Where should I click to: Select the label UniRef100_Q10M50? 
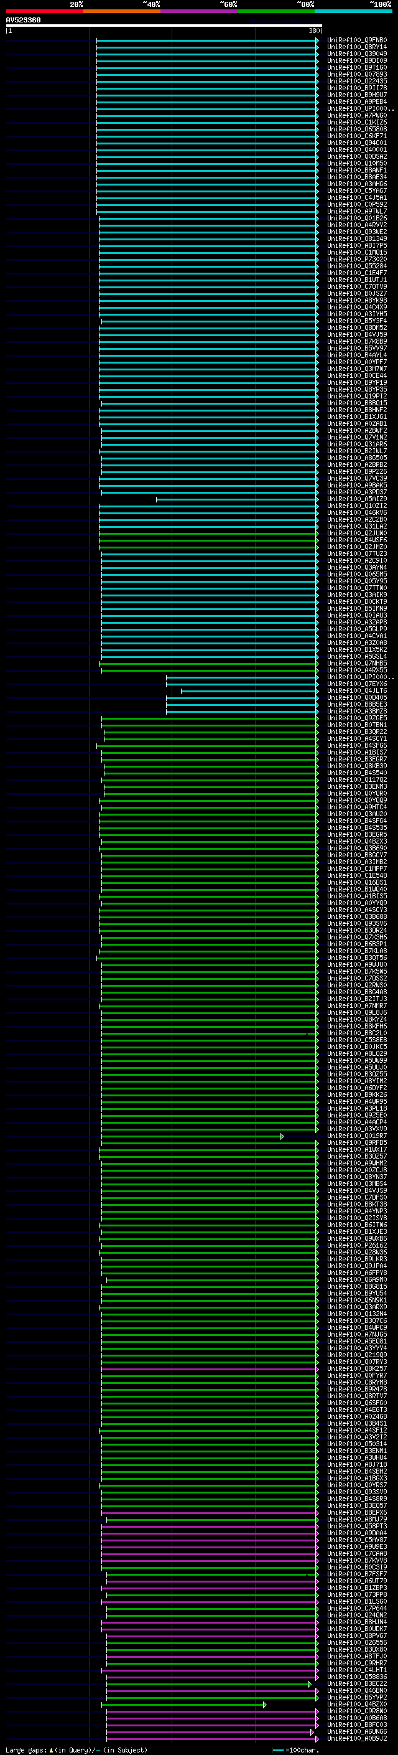(x=357, y=164)
